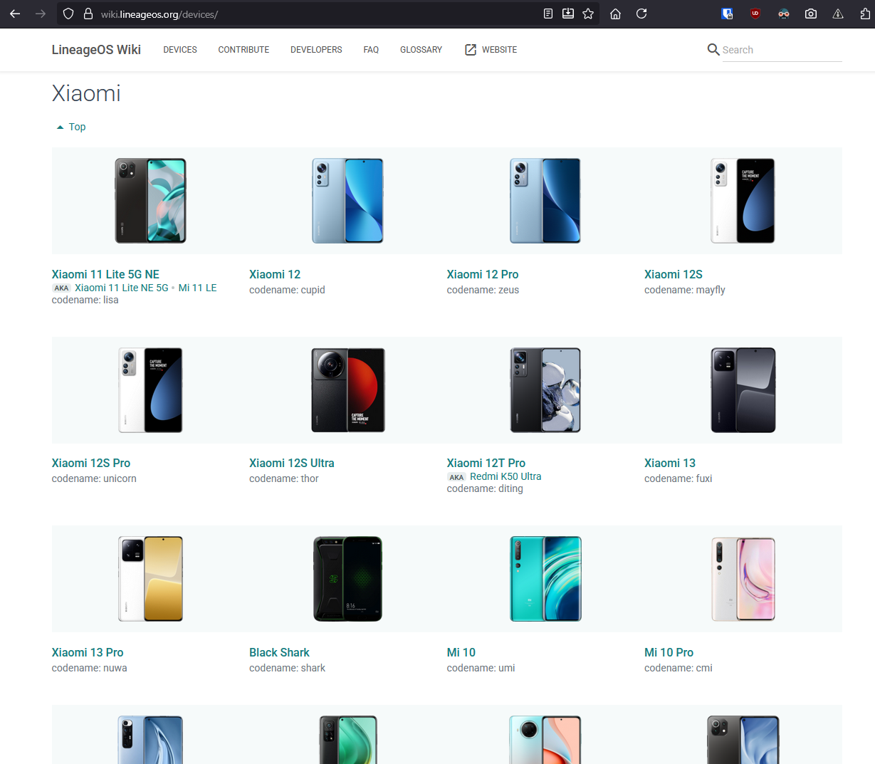Screen dimensions: 875x764
Task: Open the GLOSSARY menu item
Action: [x=421, y=50]
